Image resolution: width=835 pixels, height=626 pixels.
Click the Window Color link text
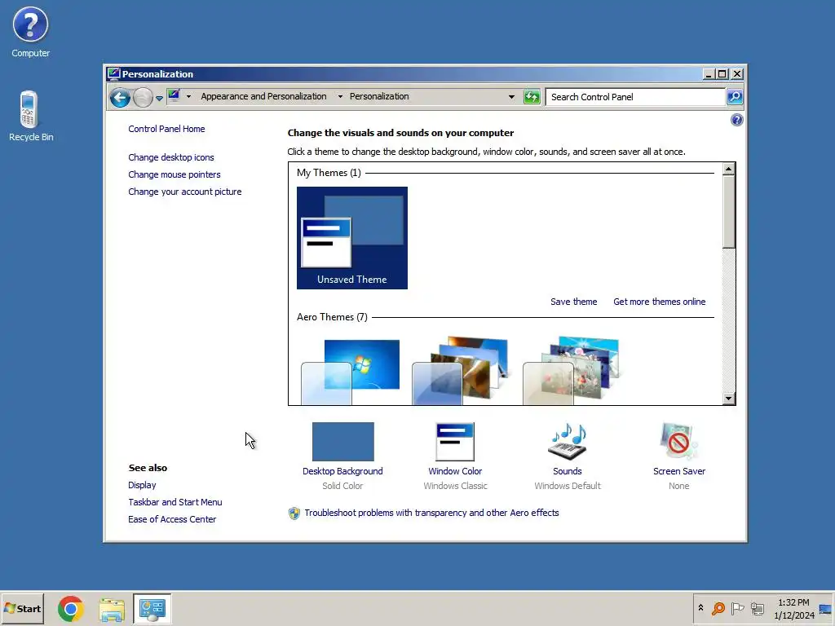pos(455,471)
